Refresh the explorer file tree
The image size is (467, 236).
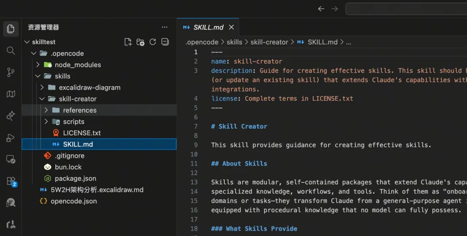click(x=153, y=42)
